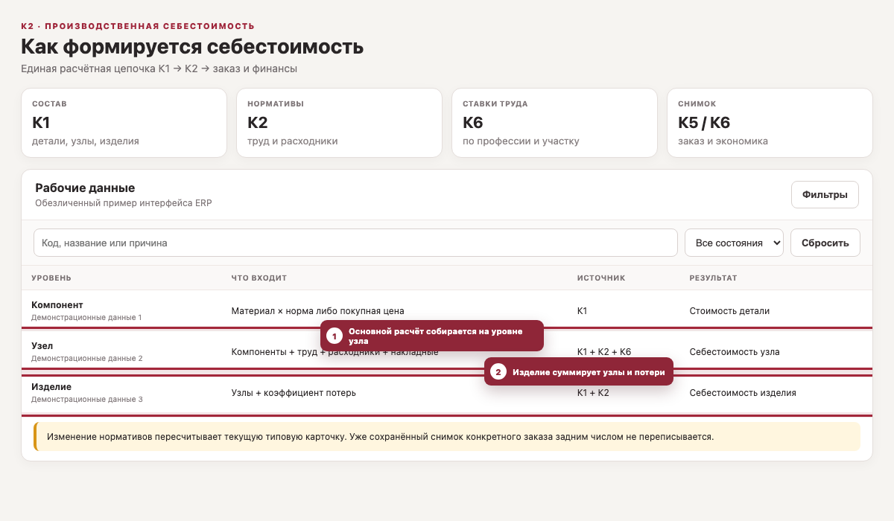Click the Результат column header
Image resolution: width=894 pixels, height=521 pixels.
pos(713,278)
